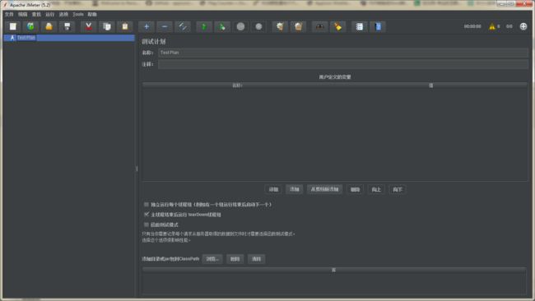Create a new test plan via toolbar icon

[x=12, y=26]
